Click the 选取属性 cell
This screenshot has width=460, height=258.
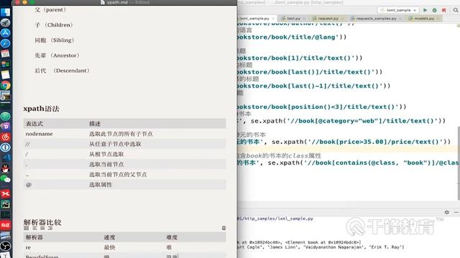[101, 185]
